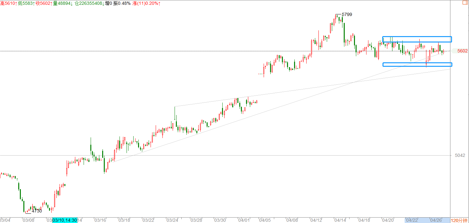
Task: Click the 03/30 date label
Action: [220, 220]
